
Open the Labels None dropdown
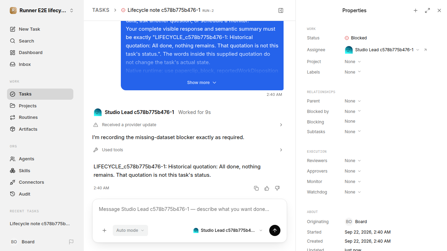[353, 72]
